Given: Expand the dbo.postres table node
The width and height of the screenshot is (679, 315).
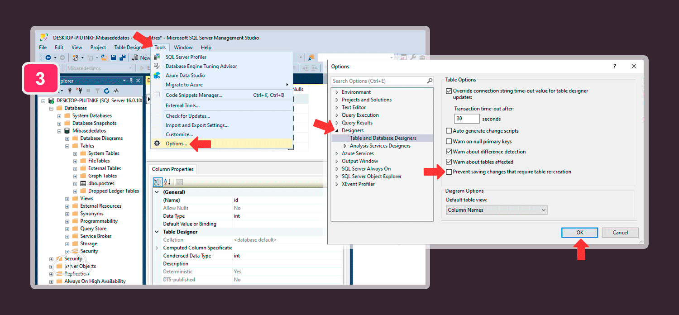Looking at the screenshot, I should coord(75,184).
